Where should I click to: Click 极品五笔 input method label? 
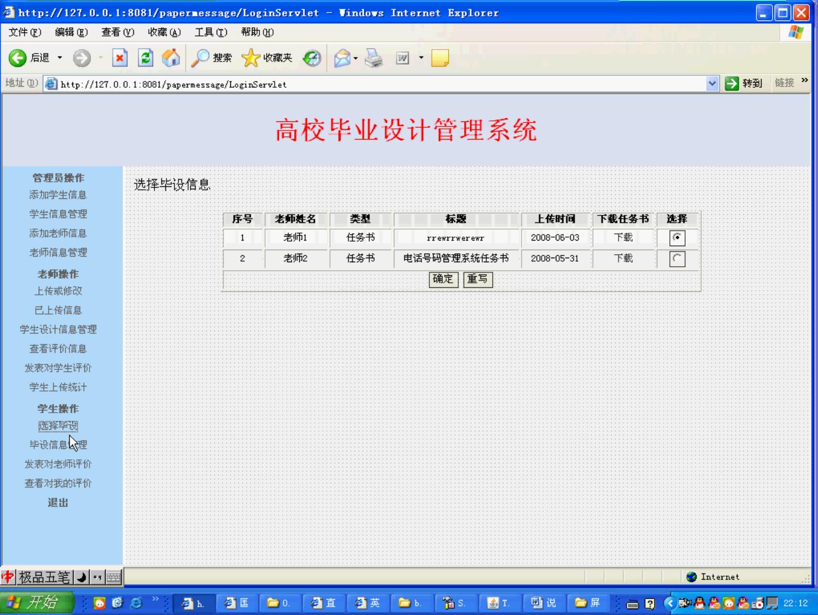44,577
